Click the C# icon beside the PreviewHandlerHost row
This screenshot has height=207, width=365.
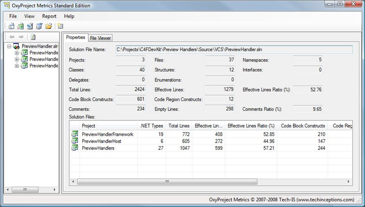[x=75, y=141]
